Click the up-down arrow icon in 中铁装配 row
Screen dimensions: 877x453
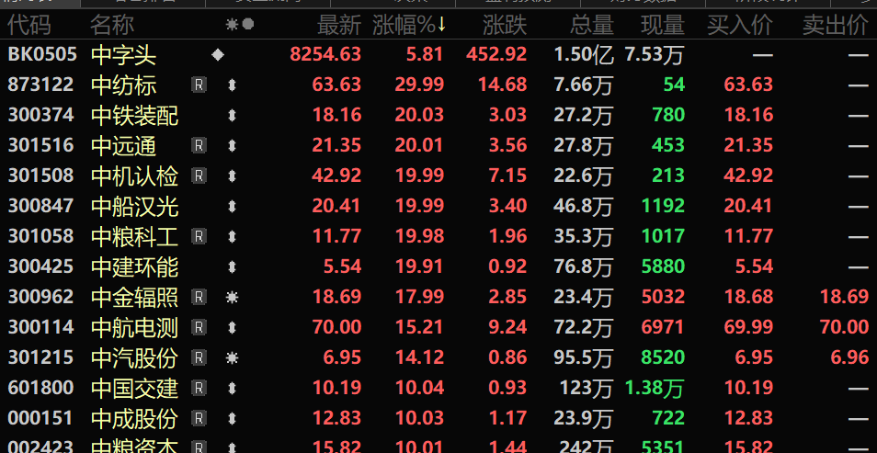coord(232,115)
